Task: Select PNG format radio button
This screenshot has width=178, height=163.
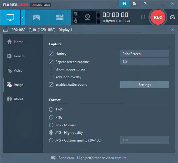Action: (51, 117)
